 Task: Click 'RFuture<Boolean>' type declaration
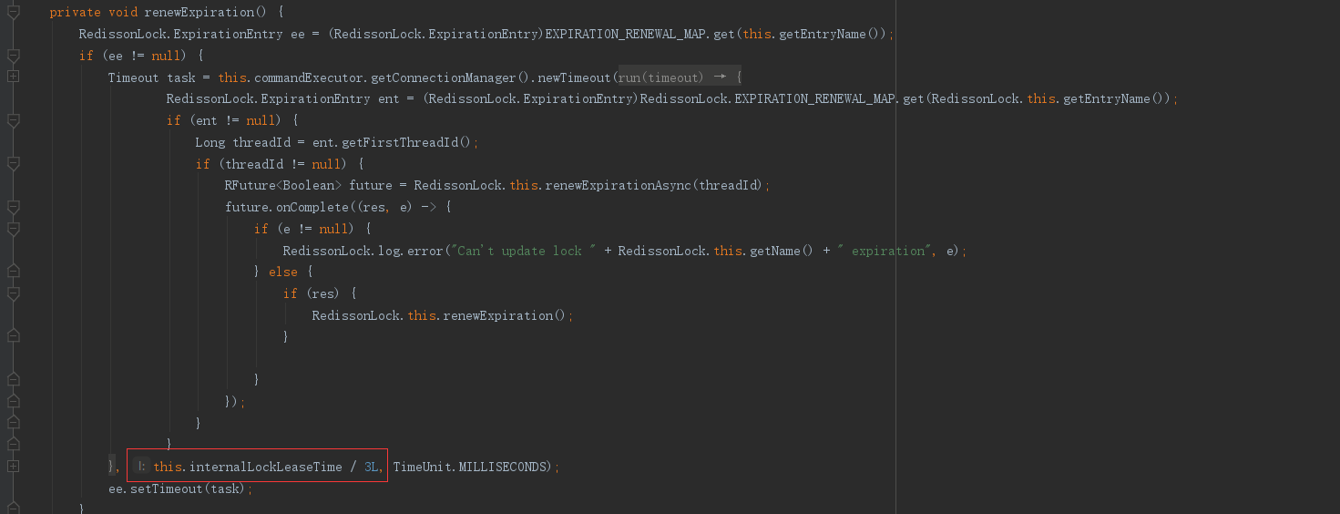pyautogui.click(x=283, y=185)
